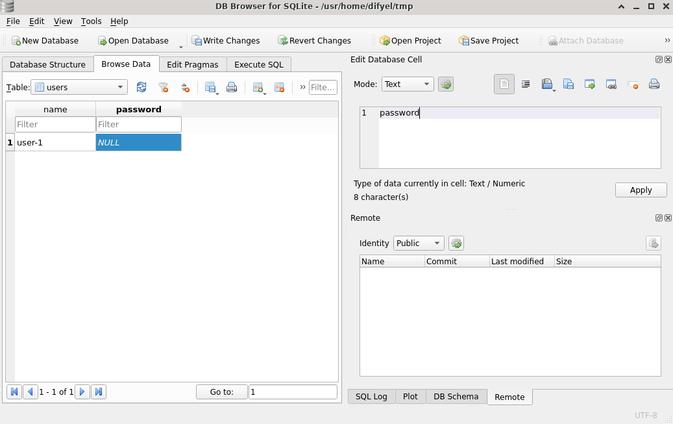Click the print table data icon

(x=232, y=87)
